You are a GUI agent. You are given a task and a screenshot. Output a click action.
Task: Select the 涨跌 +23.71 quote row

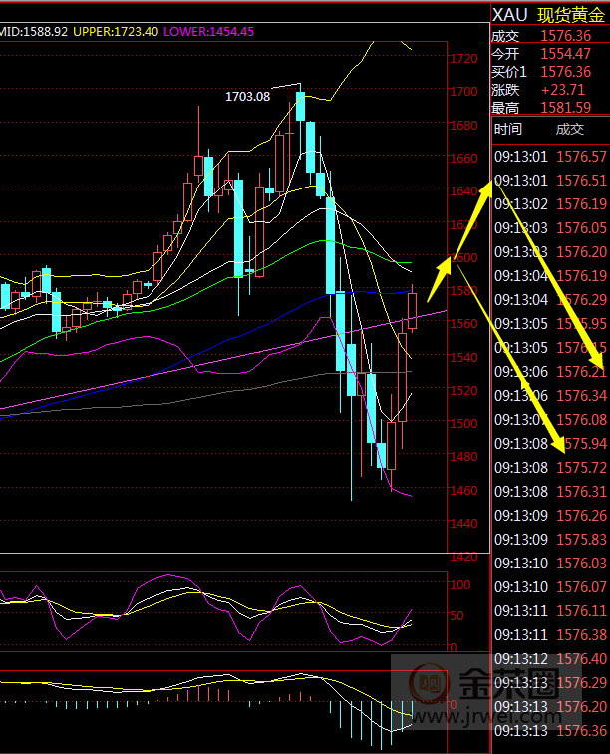[549, 89]
